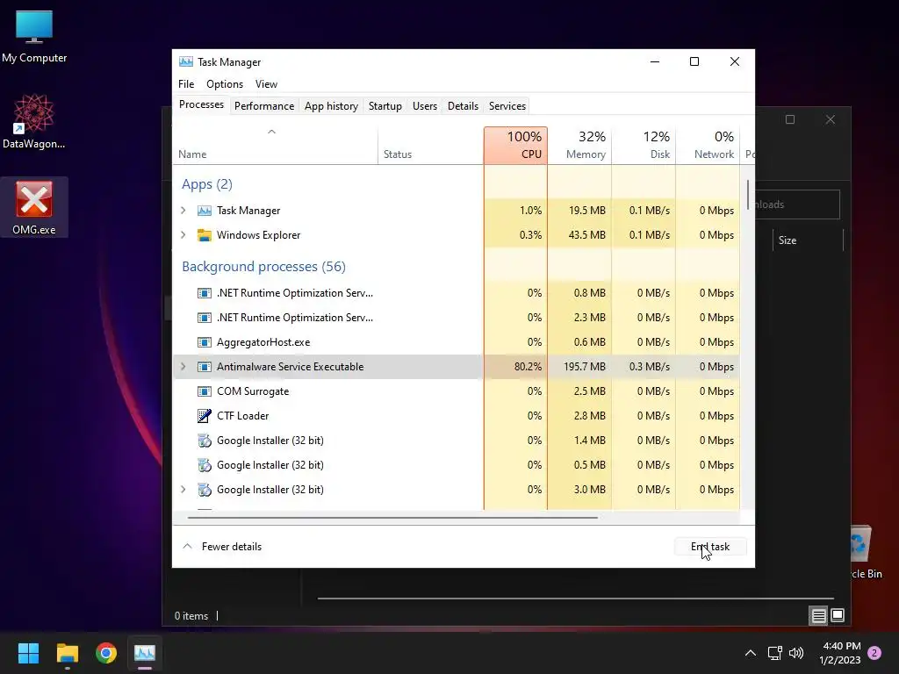The height and width of the screenshot is (674, 899).
Task: Select the AggregatorHost.exe process row
Action: pyautogui.click(x=456, y=342)
